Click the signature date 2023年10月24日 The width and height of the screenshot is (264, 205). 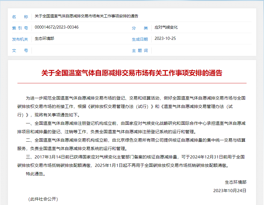point(230,191)
